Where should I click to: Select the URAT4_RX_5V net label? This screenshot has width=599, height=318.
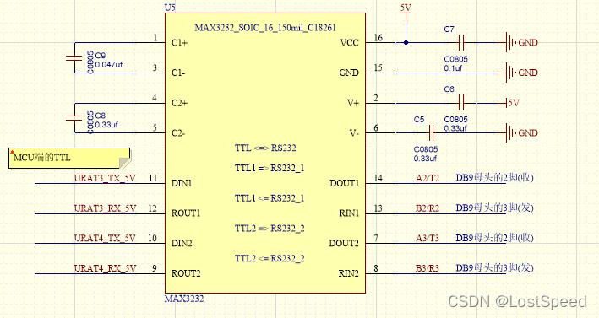105,268
